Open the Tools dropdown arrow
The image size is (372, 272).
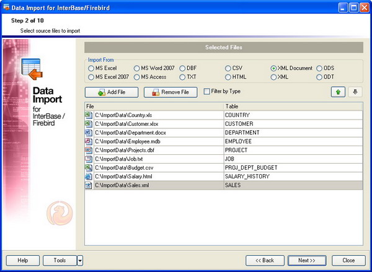pos(80,261)
